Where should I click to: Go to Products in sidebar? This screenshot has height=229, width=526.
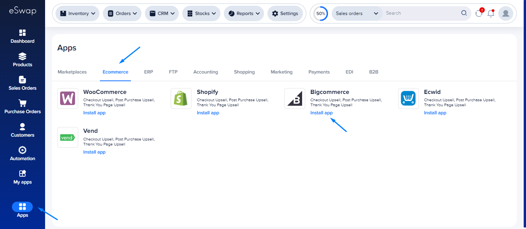22,60
